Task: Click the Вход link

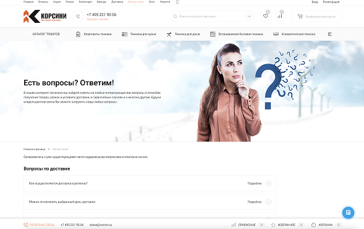Action: pyautogui.click(x=315, y=2)
